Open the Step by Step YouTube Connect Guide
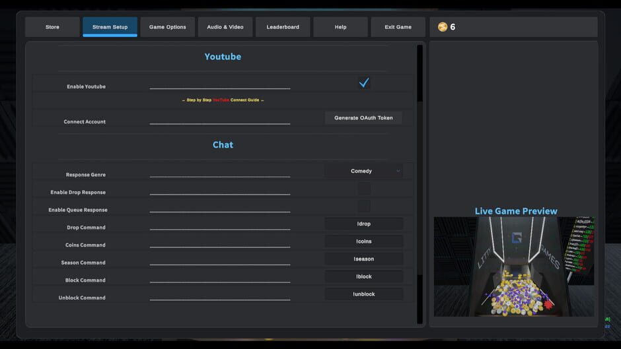The height and width of the screenshot is (349, 621). pyautogui.click(x=223, y=100)
